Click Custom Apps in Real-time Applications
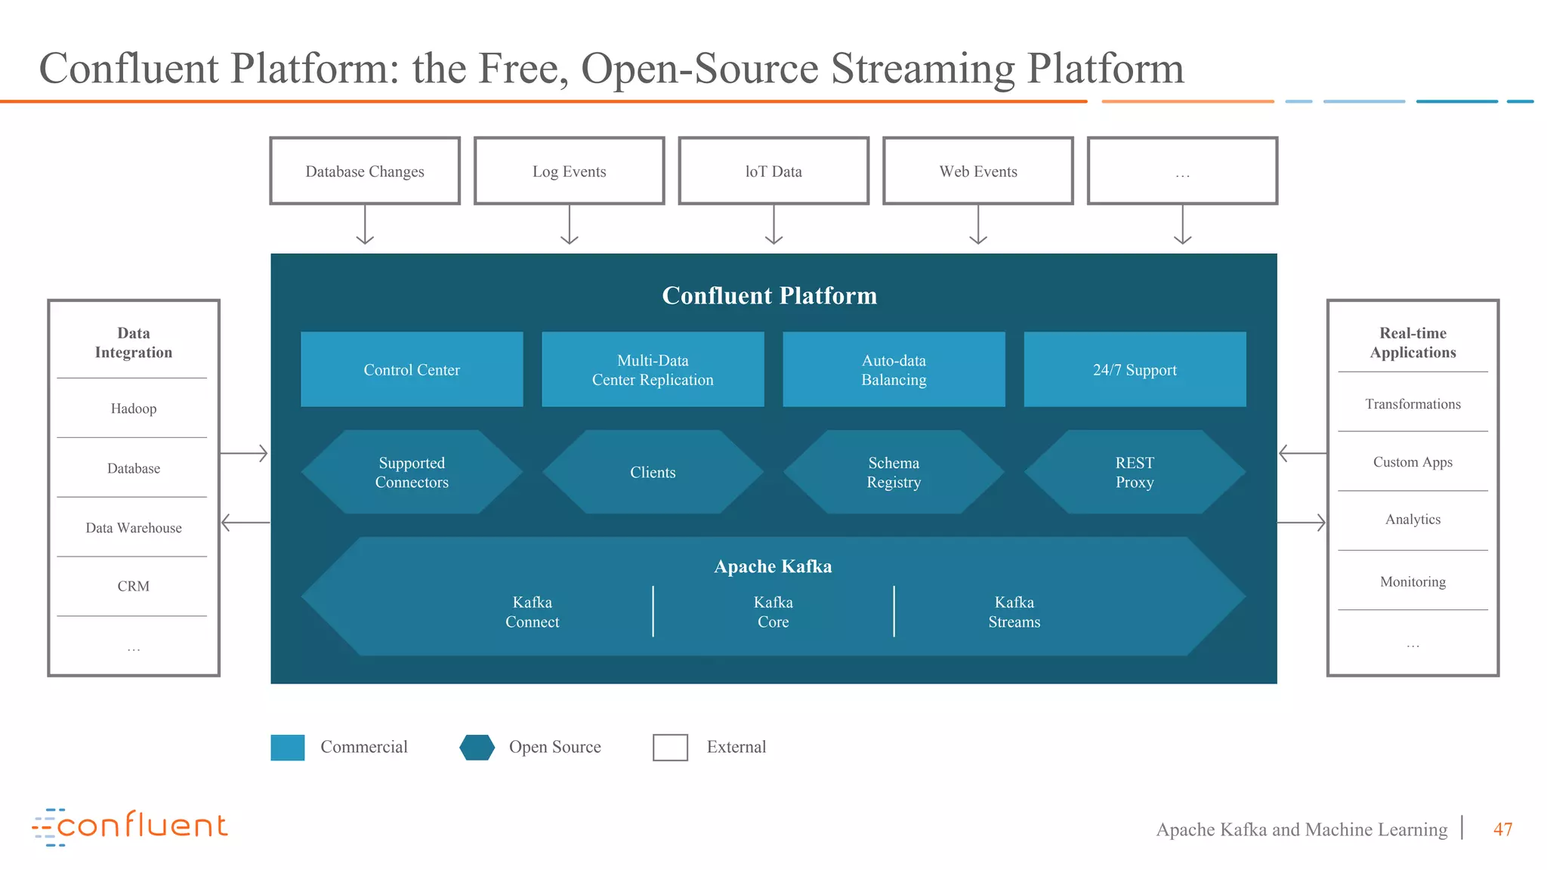This screenshot has height=870, width=1547. coord(1413,461)
